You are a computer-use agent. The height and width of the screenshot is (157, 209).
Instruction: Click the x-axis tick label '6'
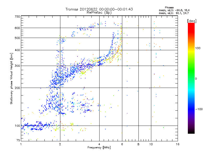click(x=122, y=144)
